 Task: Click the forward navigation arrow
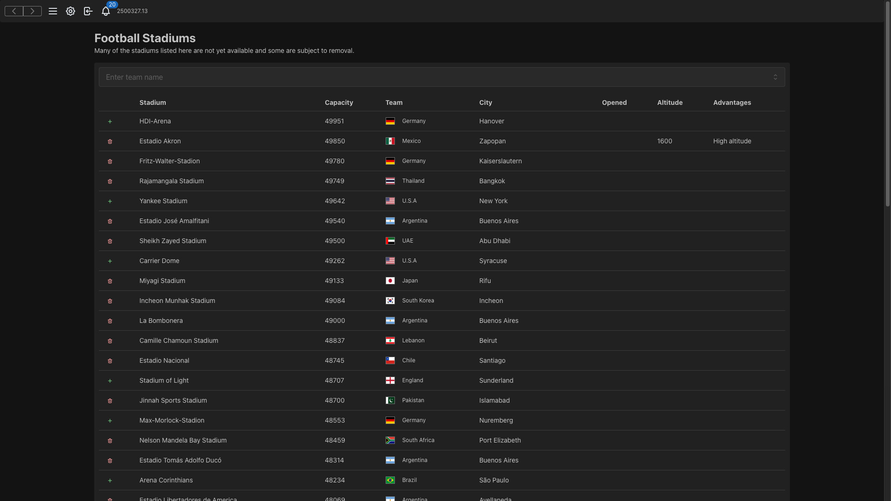pos(32,11)
